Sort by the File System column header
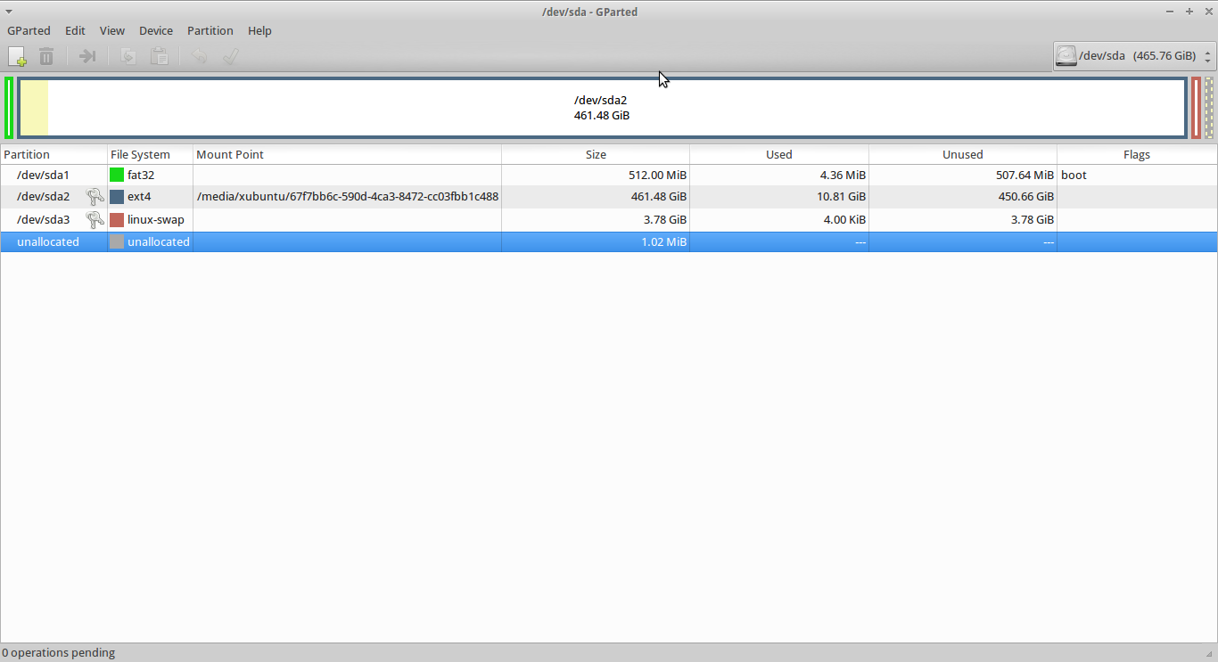This screenshot has width=1218, height=662. pos(140,154)
